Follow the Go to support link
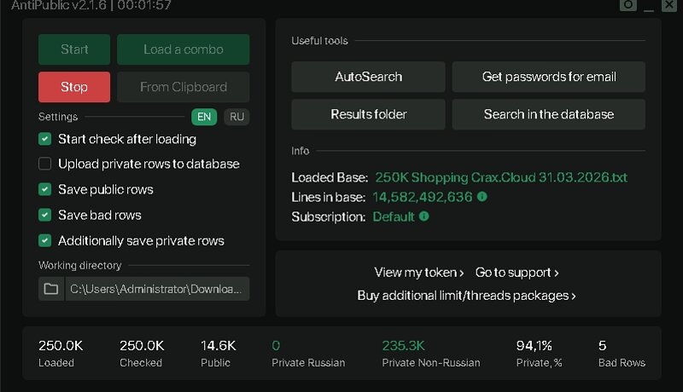 [x=517, y=273]
